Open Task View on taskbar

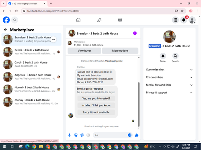coord(12,147)
